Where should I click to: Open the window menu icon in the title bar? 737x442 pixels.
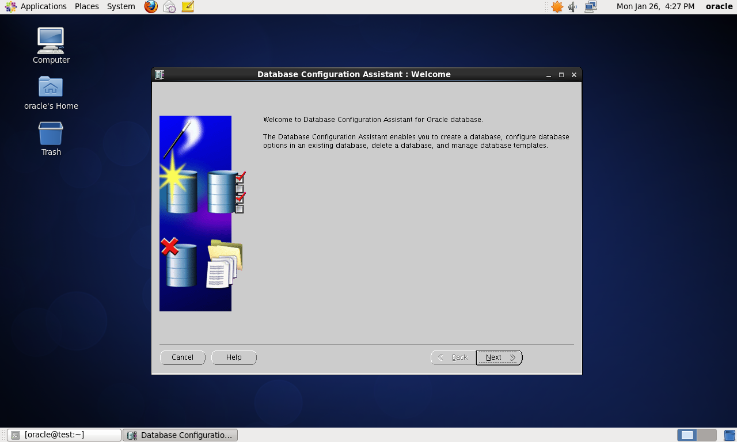(159, 75)
